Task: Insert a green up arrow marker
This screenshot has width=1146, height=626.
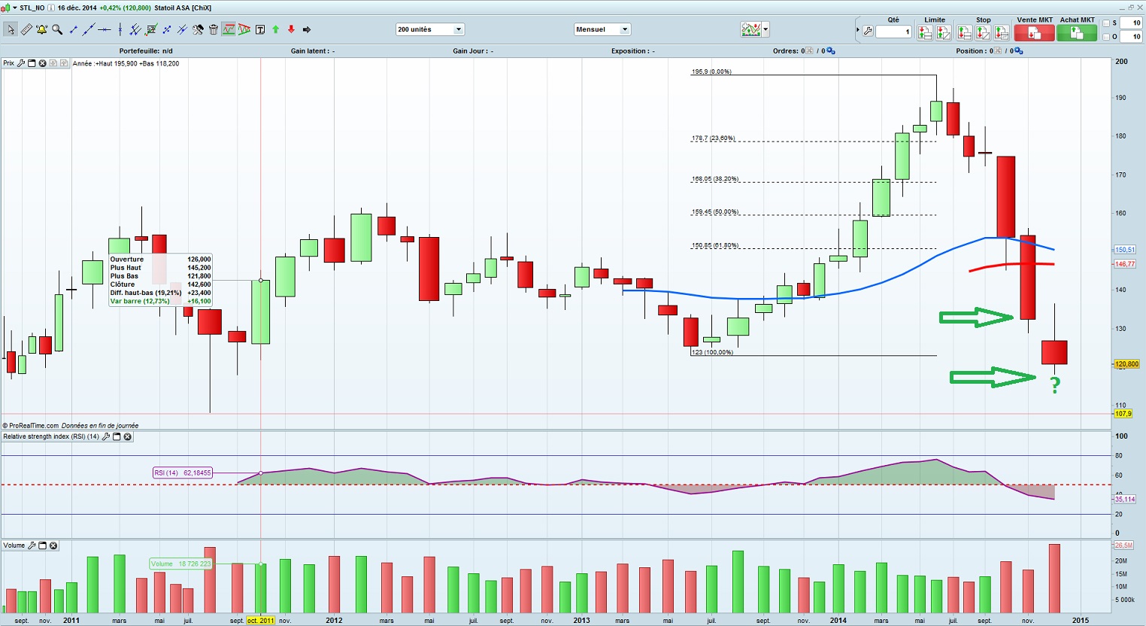Action: (x=275, y=29)
